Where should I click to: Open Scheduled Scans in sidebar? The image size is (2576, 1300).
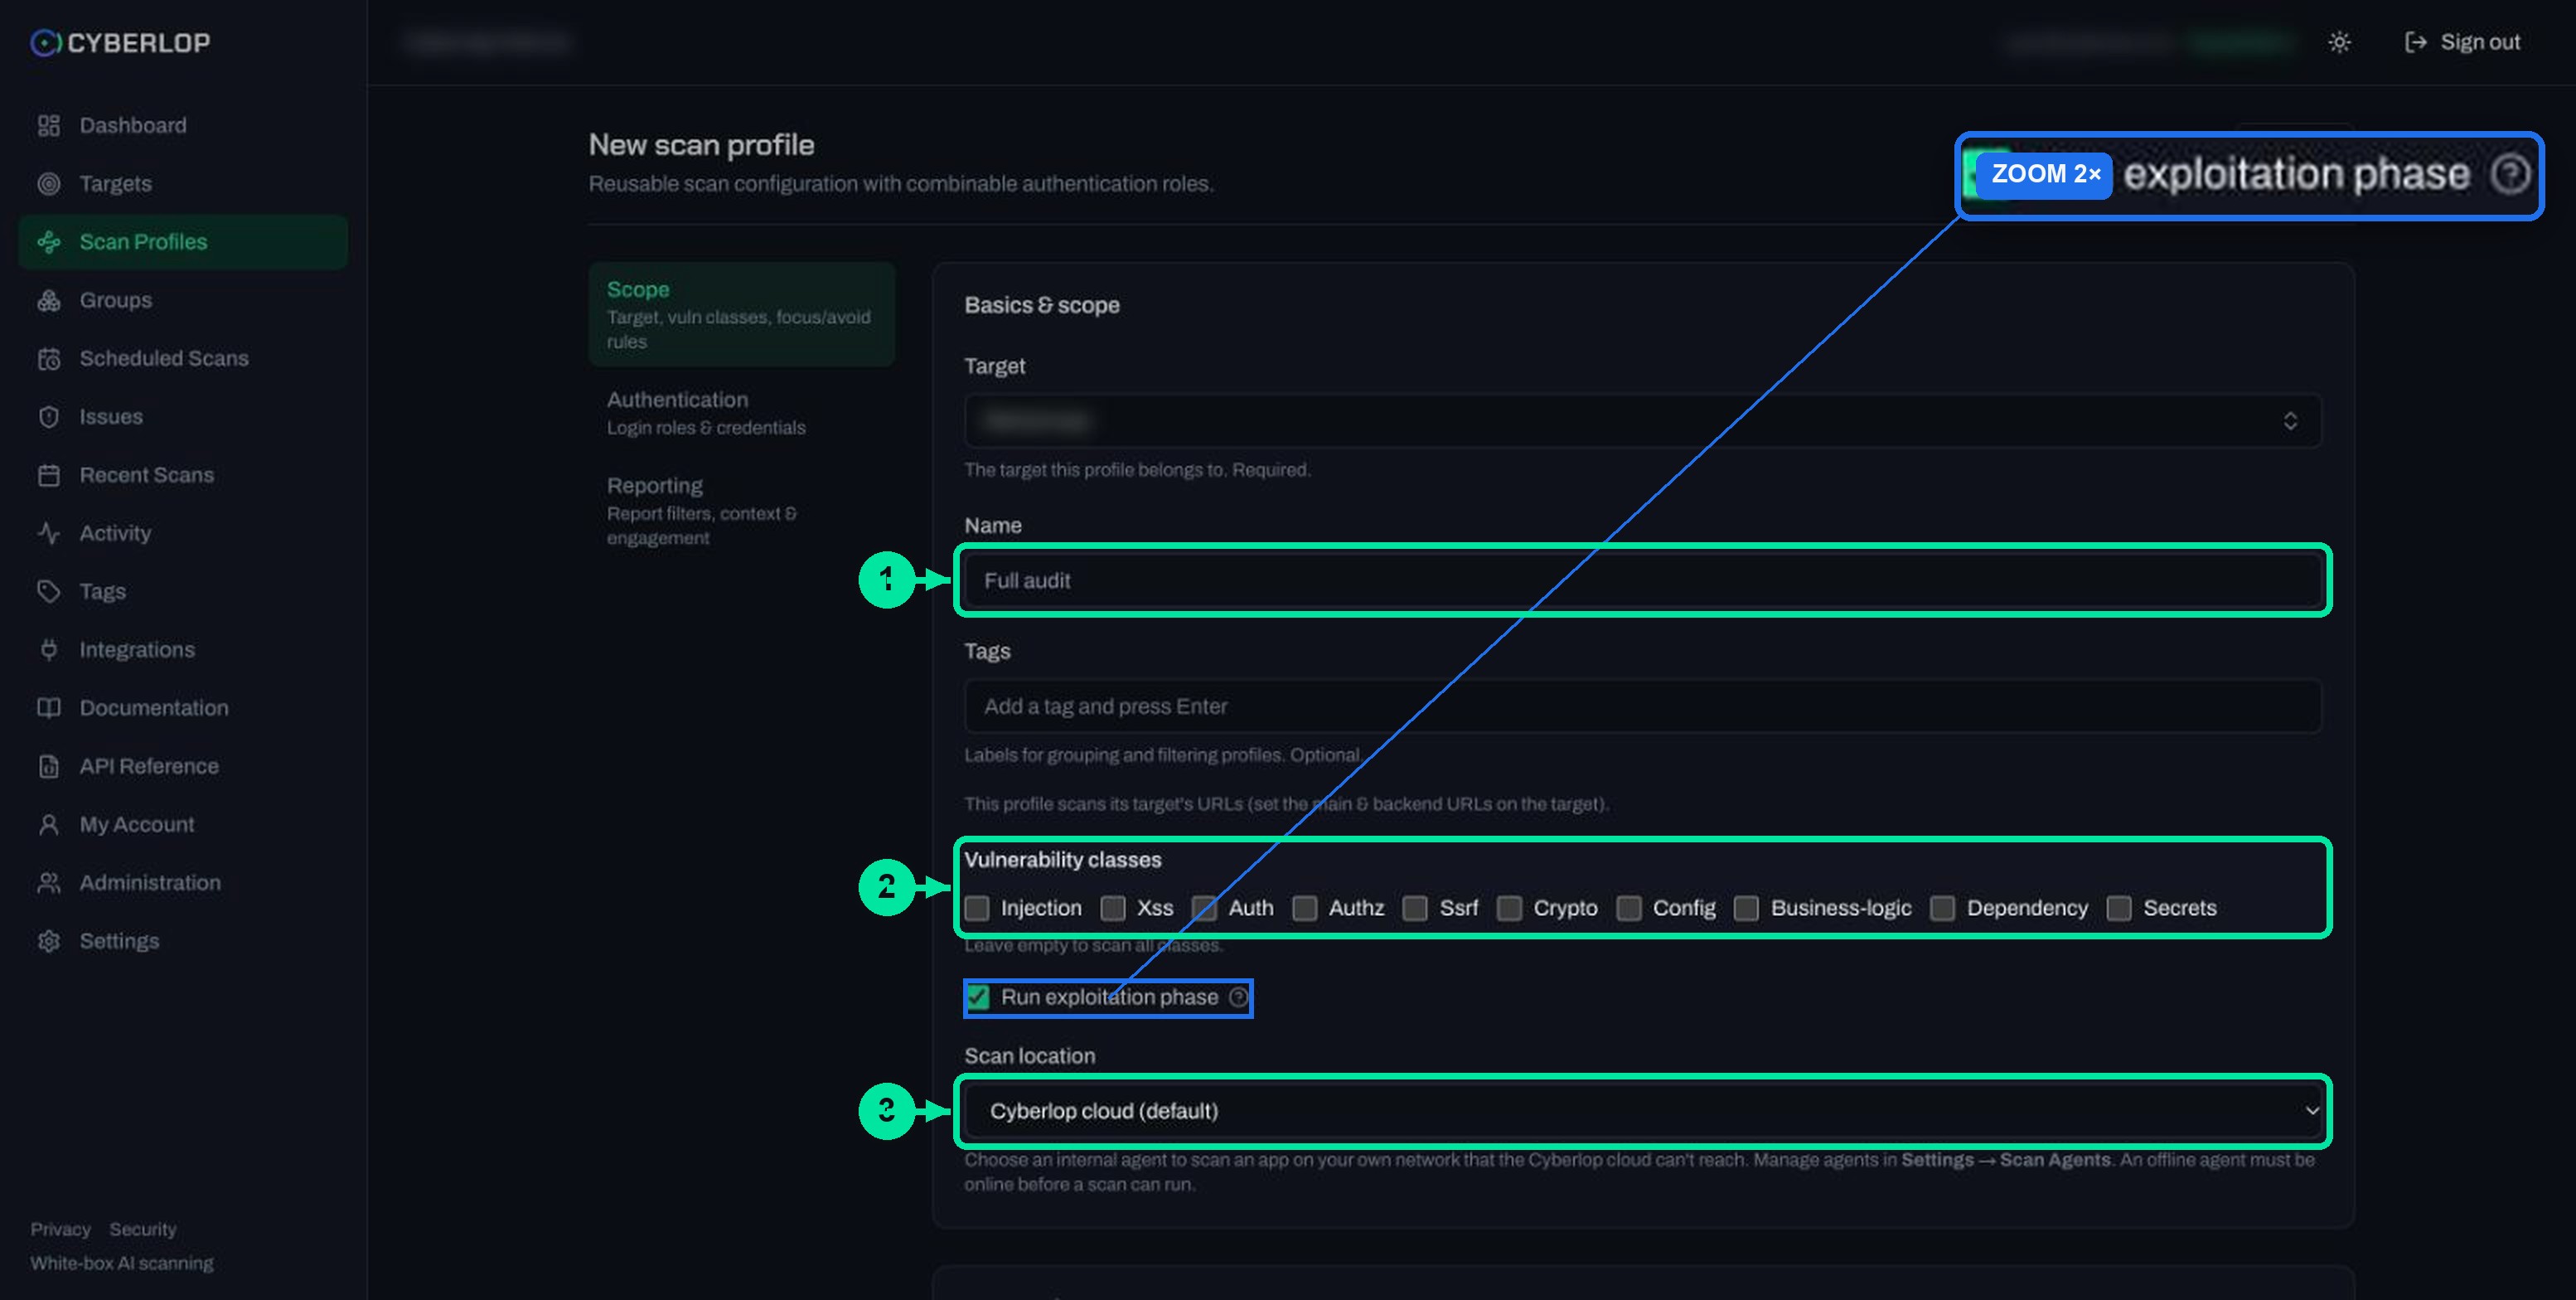click(164, 358)
